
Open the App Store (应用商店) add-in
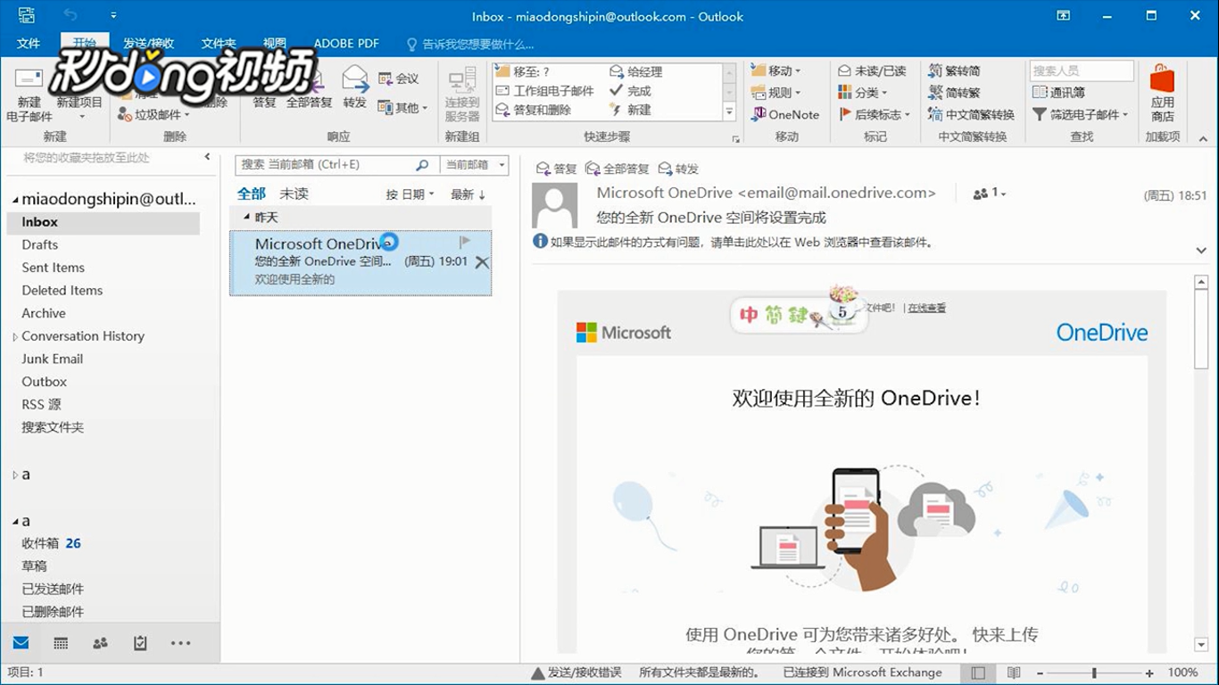coord(1162,95)
